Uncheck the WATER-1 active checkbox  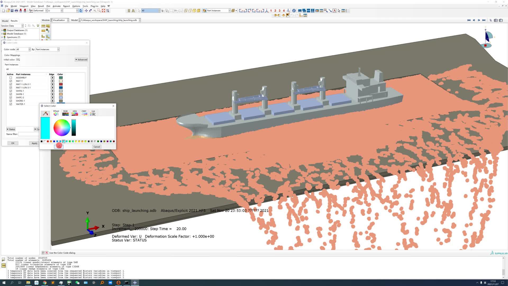[x=11, y=104]
